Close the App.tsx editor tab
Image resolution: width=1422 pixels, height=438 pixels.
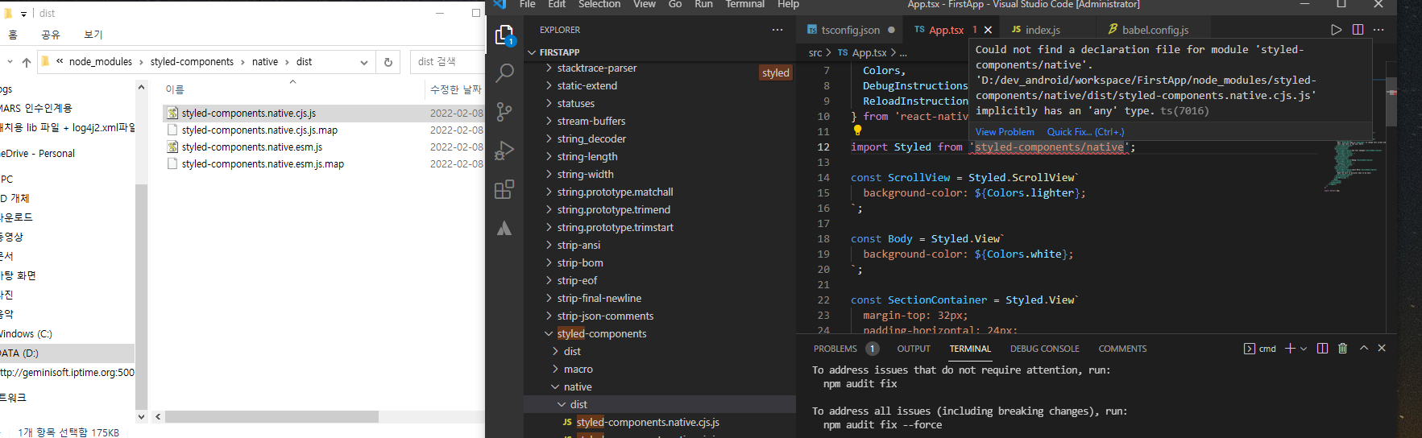pyautogui.click(x=988, y=30)
